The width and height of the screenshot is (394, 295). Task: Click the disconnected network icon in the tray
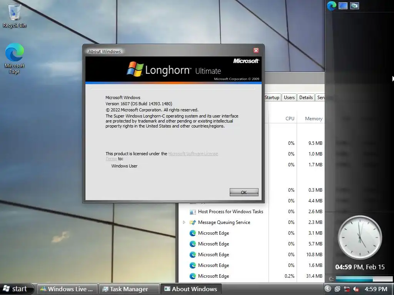click(x=347, y=289)
